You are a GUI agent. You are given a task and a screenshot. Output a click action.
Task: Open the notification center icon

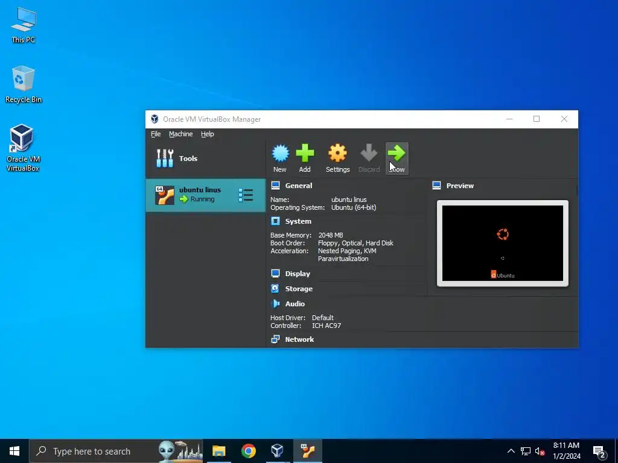click(x=599, y=452)
